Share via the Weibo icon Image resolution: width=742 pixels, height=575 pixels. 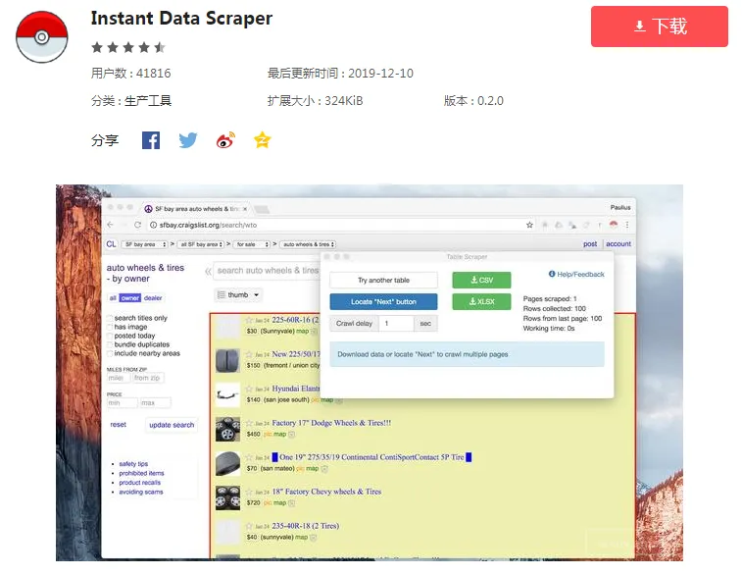tap(225, 140)
